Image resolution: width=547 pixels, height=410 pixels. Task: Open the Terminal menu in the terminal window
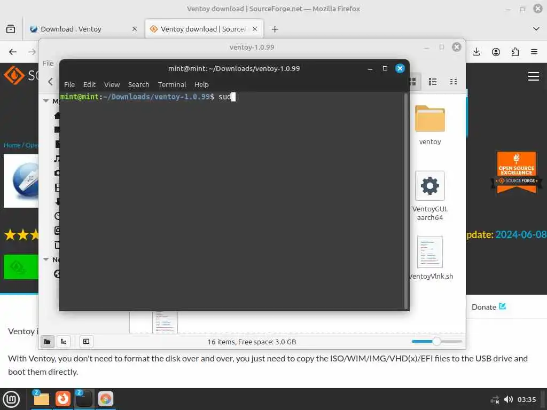172,85
